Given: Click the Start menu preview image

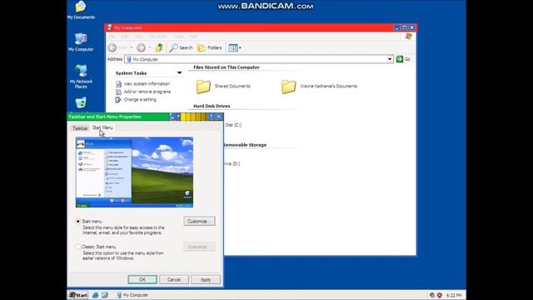Looking at the screenshot, I should [x=134, y=172].
